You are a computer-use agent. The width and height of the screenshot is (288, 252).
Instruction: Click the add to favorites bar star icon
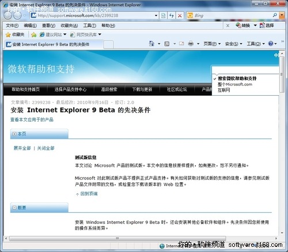coord(33,35)
